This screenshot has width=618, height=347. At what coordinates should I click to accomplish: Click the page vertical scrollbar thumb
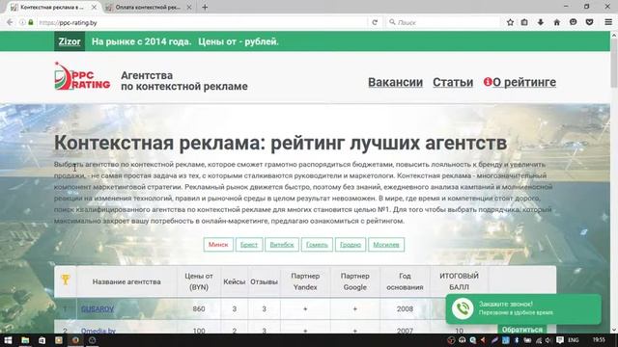[x=614, y=63]
